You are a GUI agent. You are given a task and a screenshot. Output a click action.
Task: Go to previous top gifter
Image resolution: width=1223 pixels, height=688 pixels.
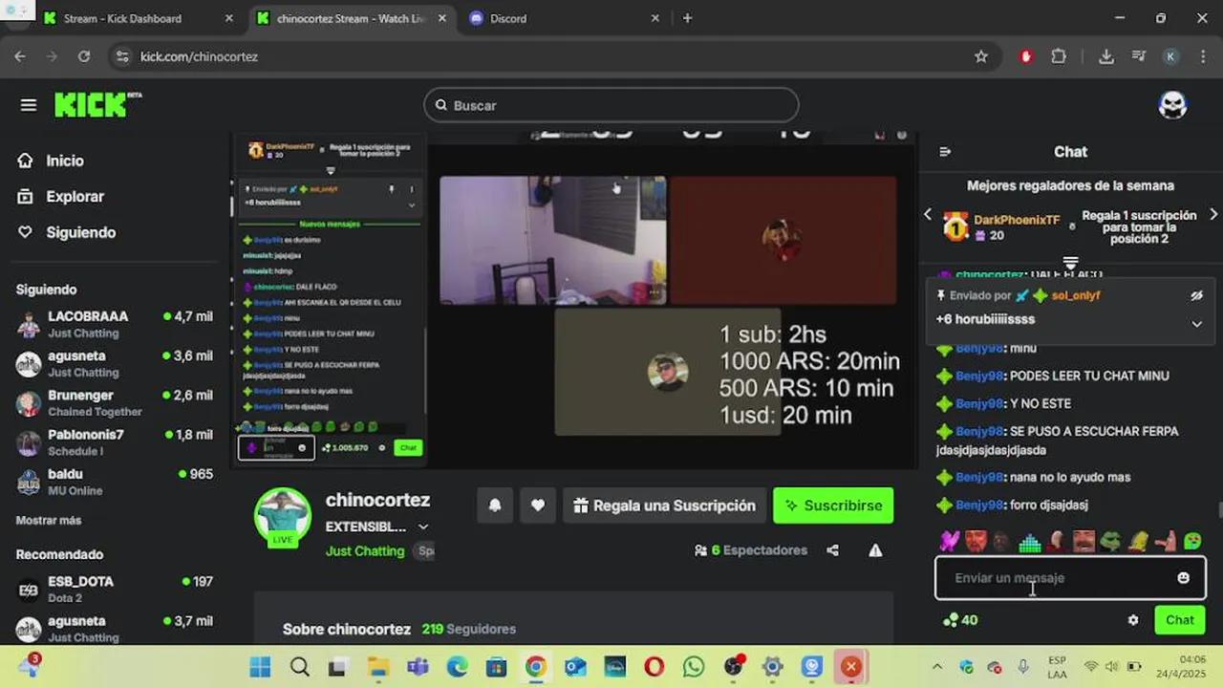(x=928, y=215)
